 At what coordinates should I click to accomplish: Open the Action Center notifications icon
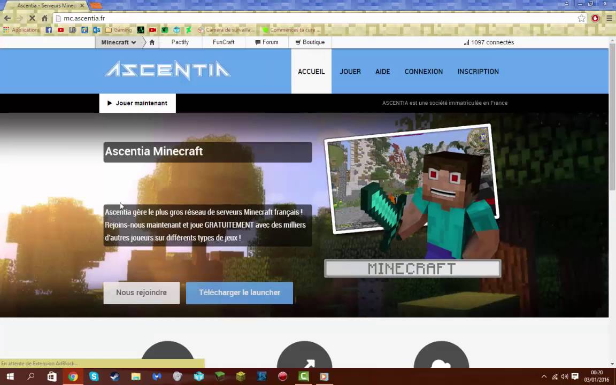[x=575, y=376]
